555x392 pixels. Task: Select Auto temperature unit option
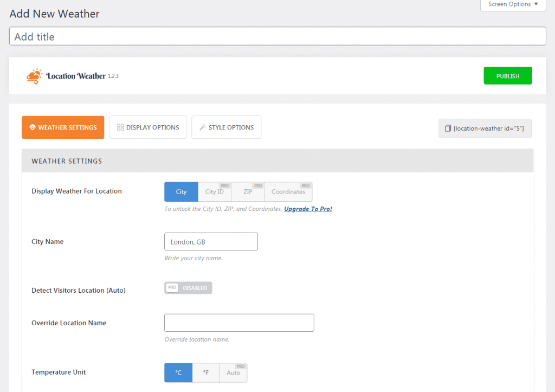[x=234, y=374]
